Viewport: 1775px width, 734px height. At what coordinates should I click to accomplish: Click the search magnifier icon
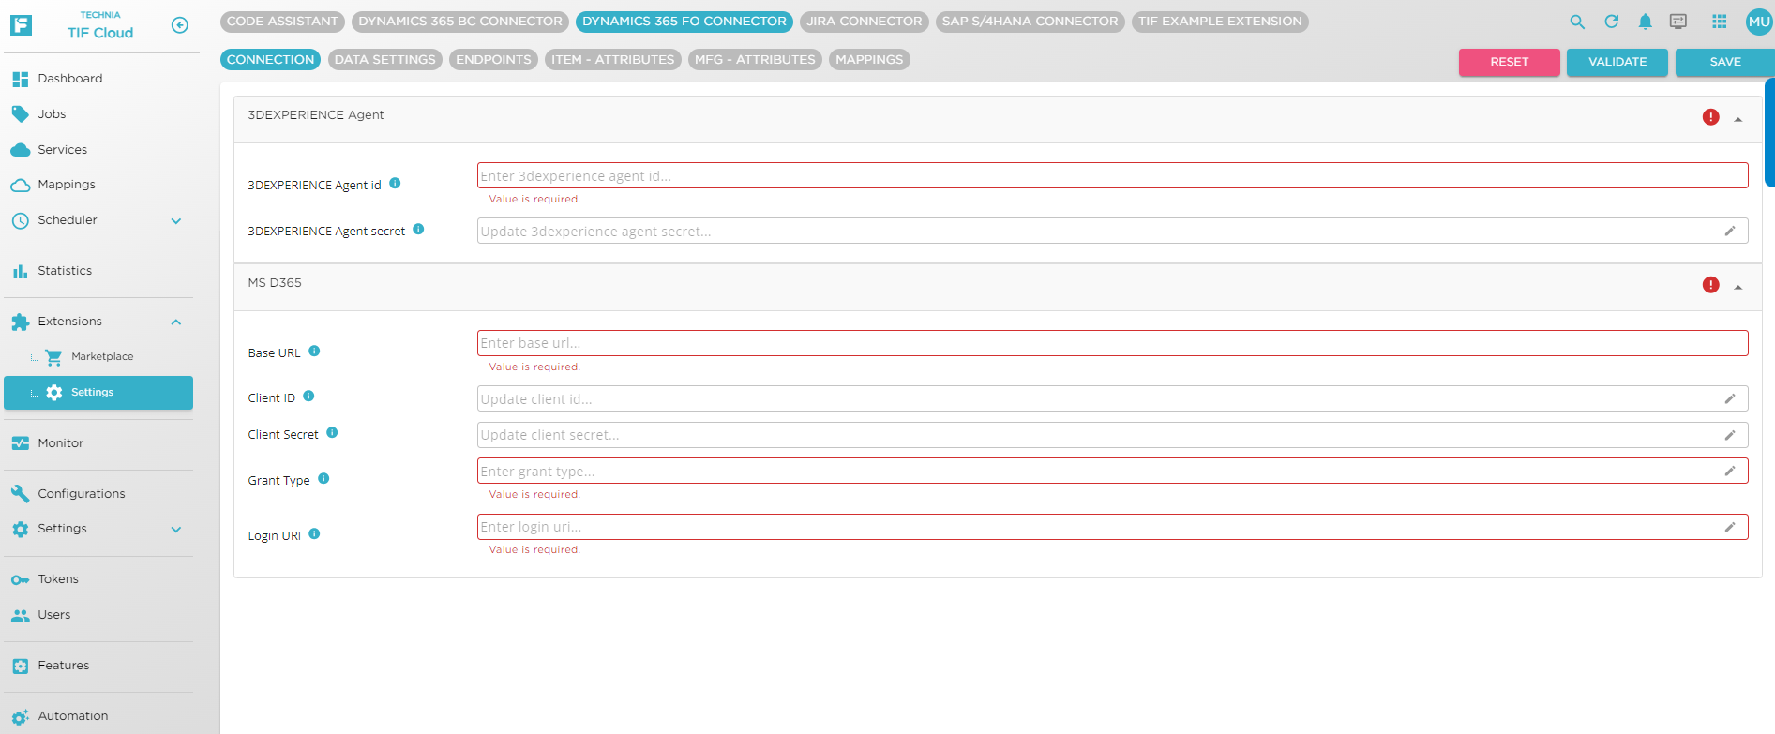click(1577, 22)
